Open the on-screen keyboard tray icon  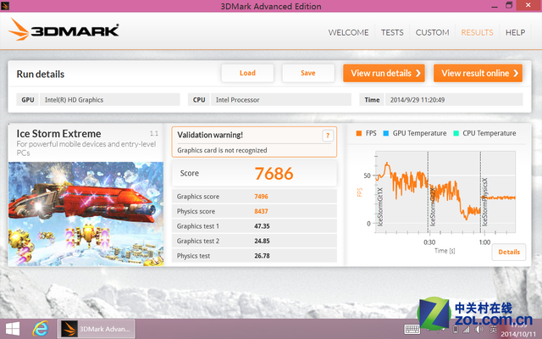412,329
